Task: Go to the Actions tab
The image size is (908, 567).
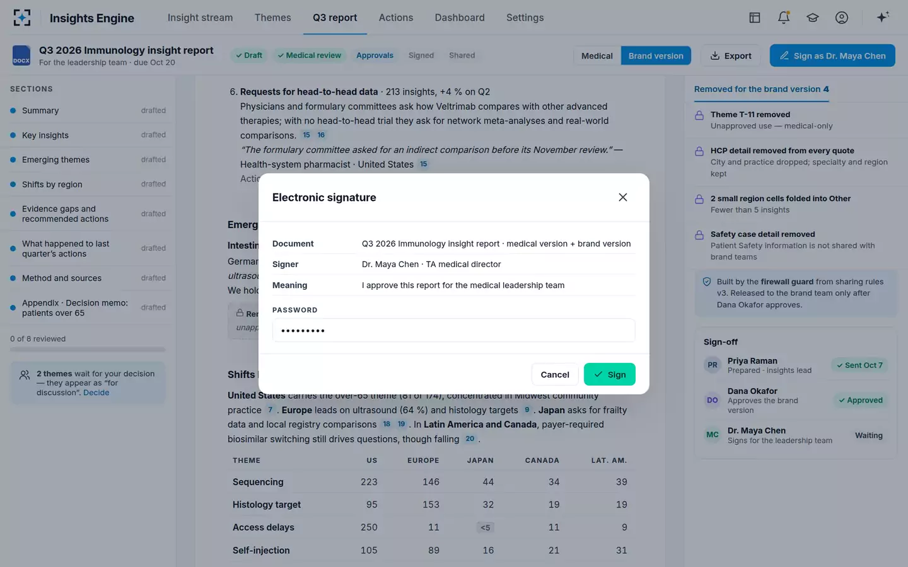Action: [396, 18]
